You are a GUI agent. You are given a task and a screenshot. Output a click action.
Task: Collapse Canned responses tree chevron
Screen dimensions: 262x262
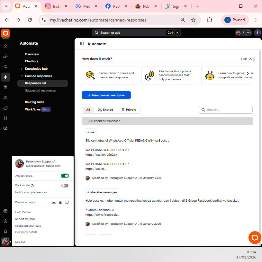pyautogui.click(x=22, y=76)
